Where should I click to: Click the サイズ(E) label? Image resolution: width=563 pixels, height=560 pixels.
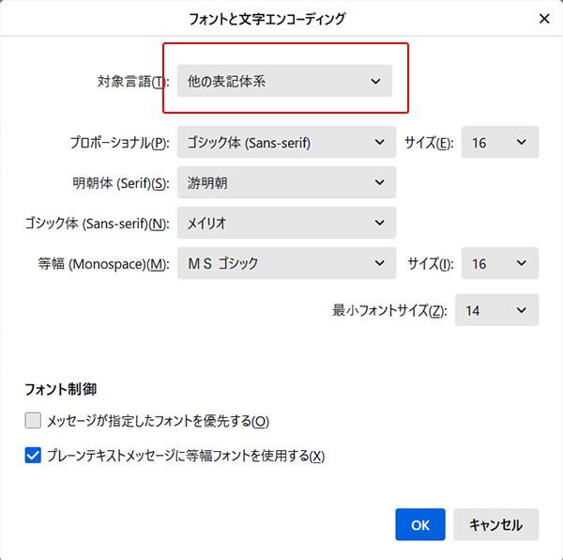pyautogui.click(x=429, y=143)
